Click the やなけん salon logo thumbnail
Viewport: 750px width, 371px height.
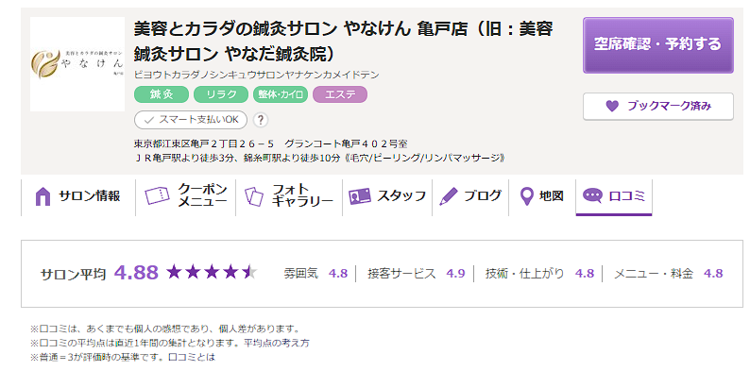coord(77,64)
